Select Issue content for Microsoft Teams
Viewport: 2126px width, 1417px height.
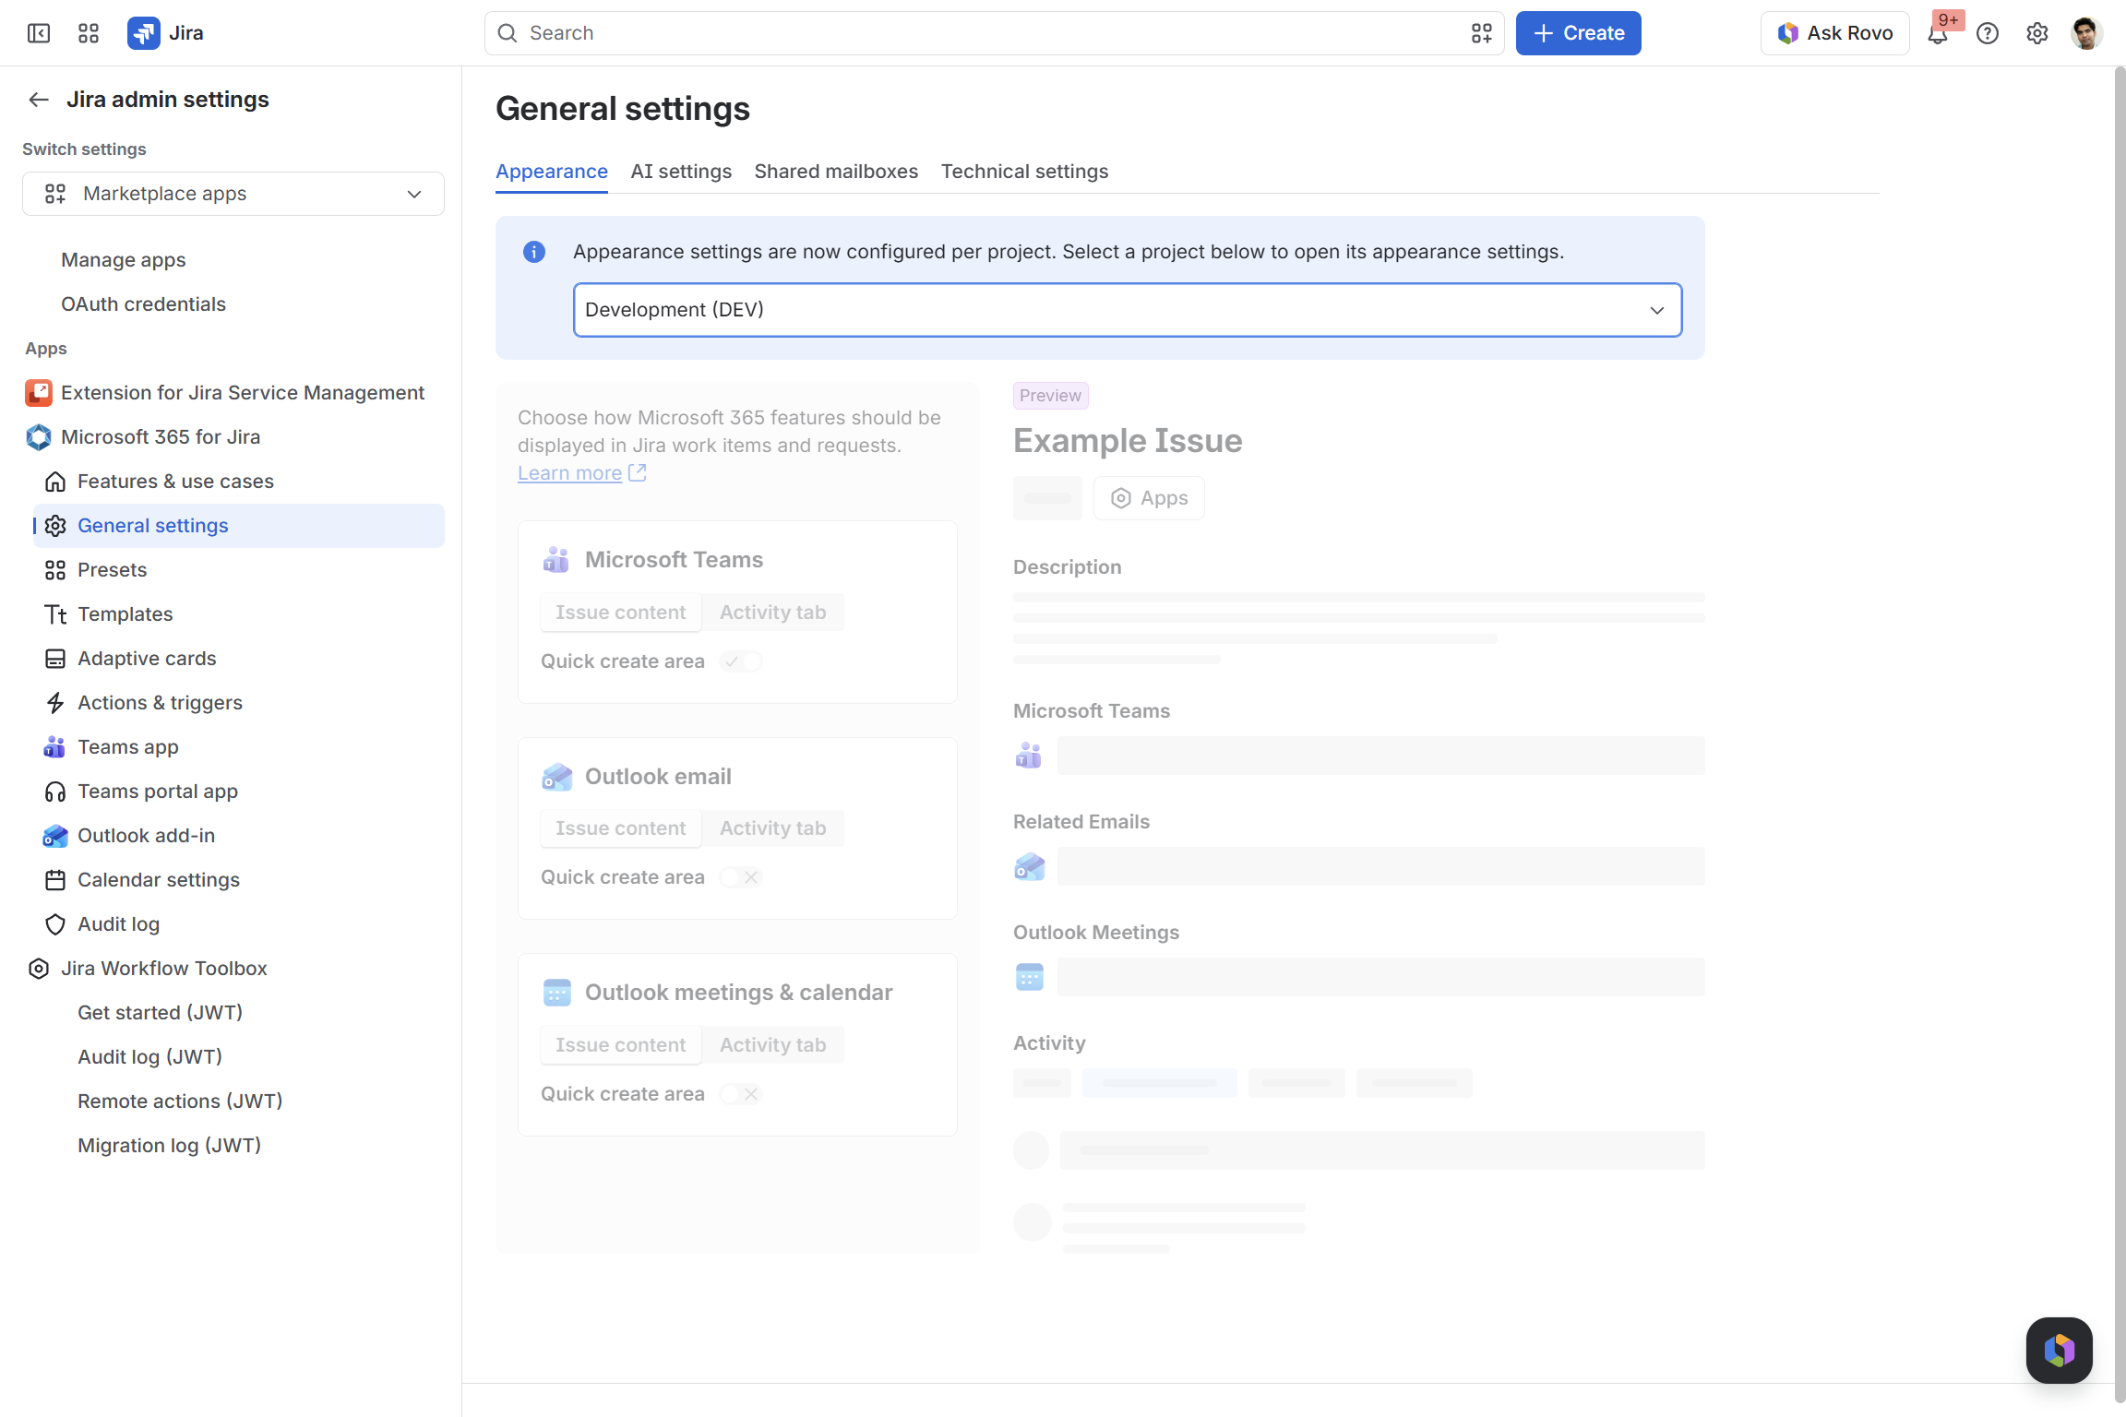pos(621,613)
